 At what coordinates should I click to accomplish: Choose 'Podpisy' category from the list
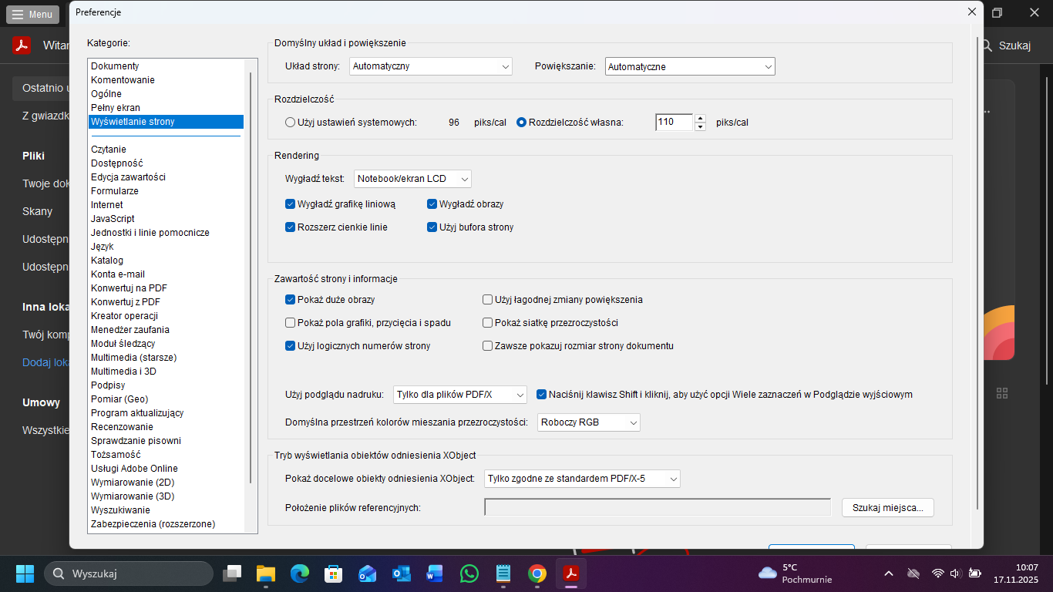coord(108,385)
